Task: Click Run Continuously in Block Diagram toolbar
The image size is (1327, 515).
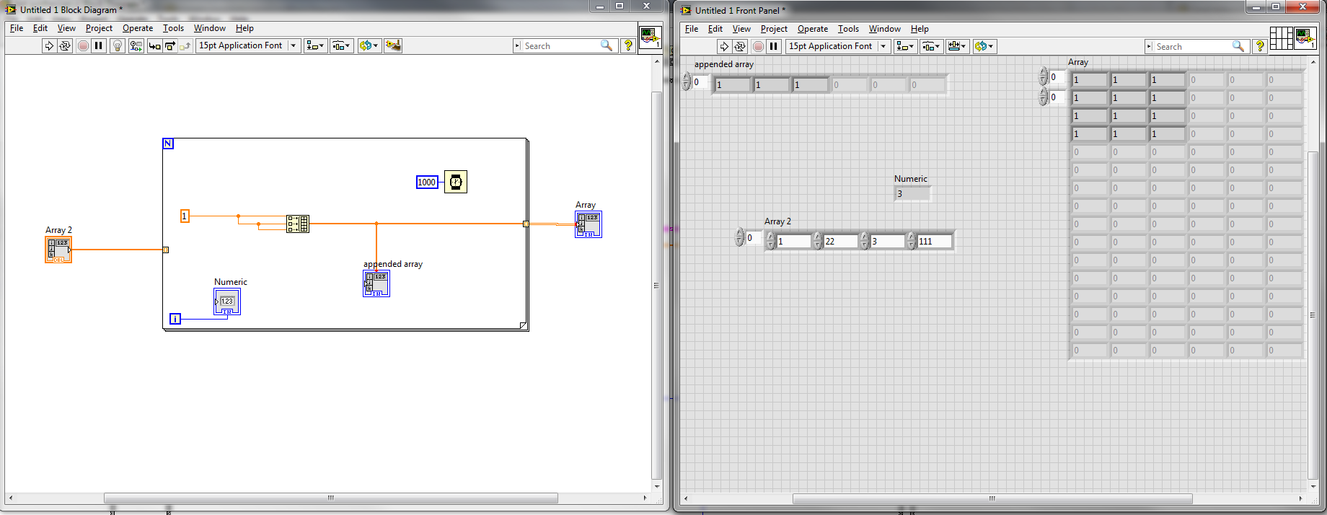Action: (65, 45)
